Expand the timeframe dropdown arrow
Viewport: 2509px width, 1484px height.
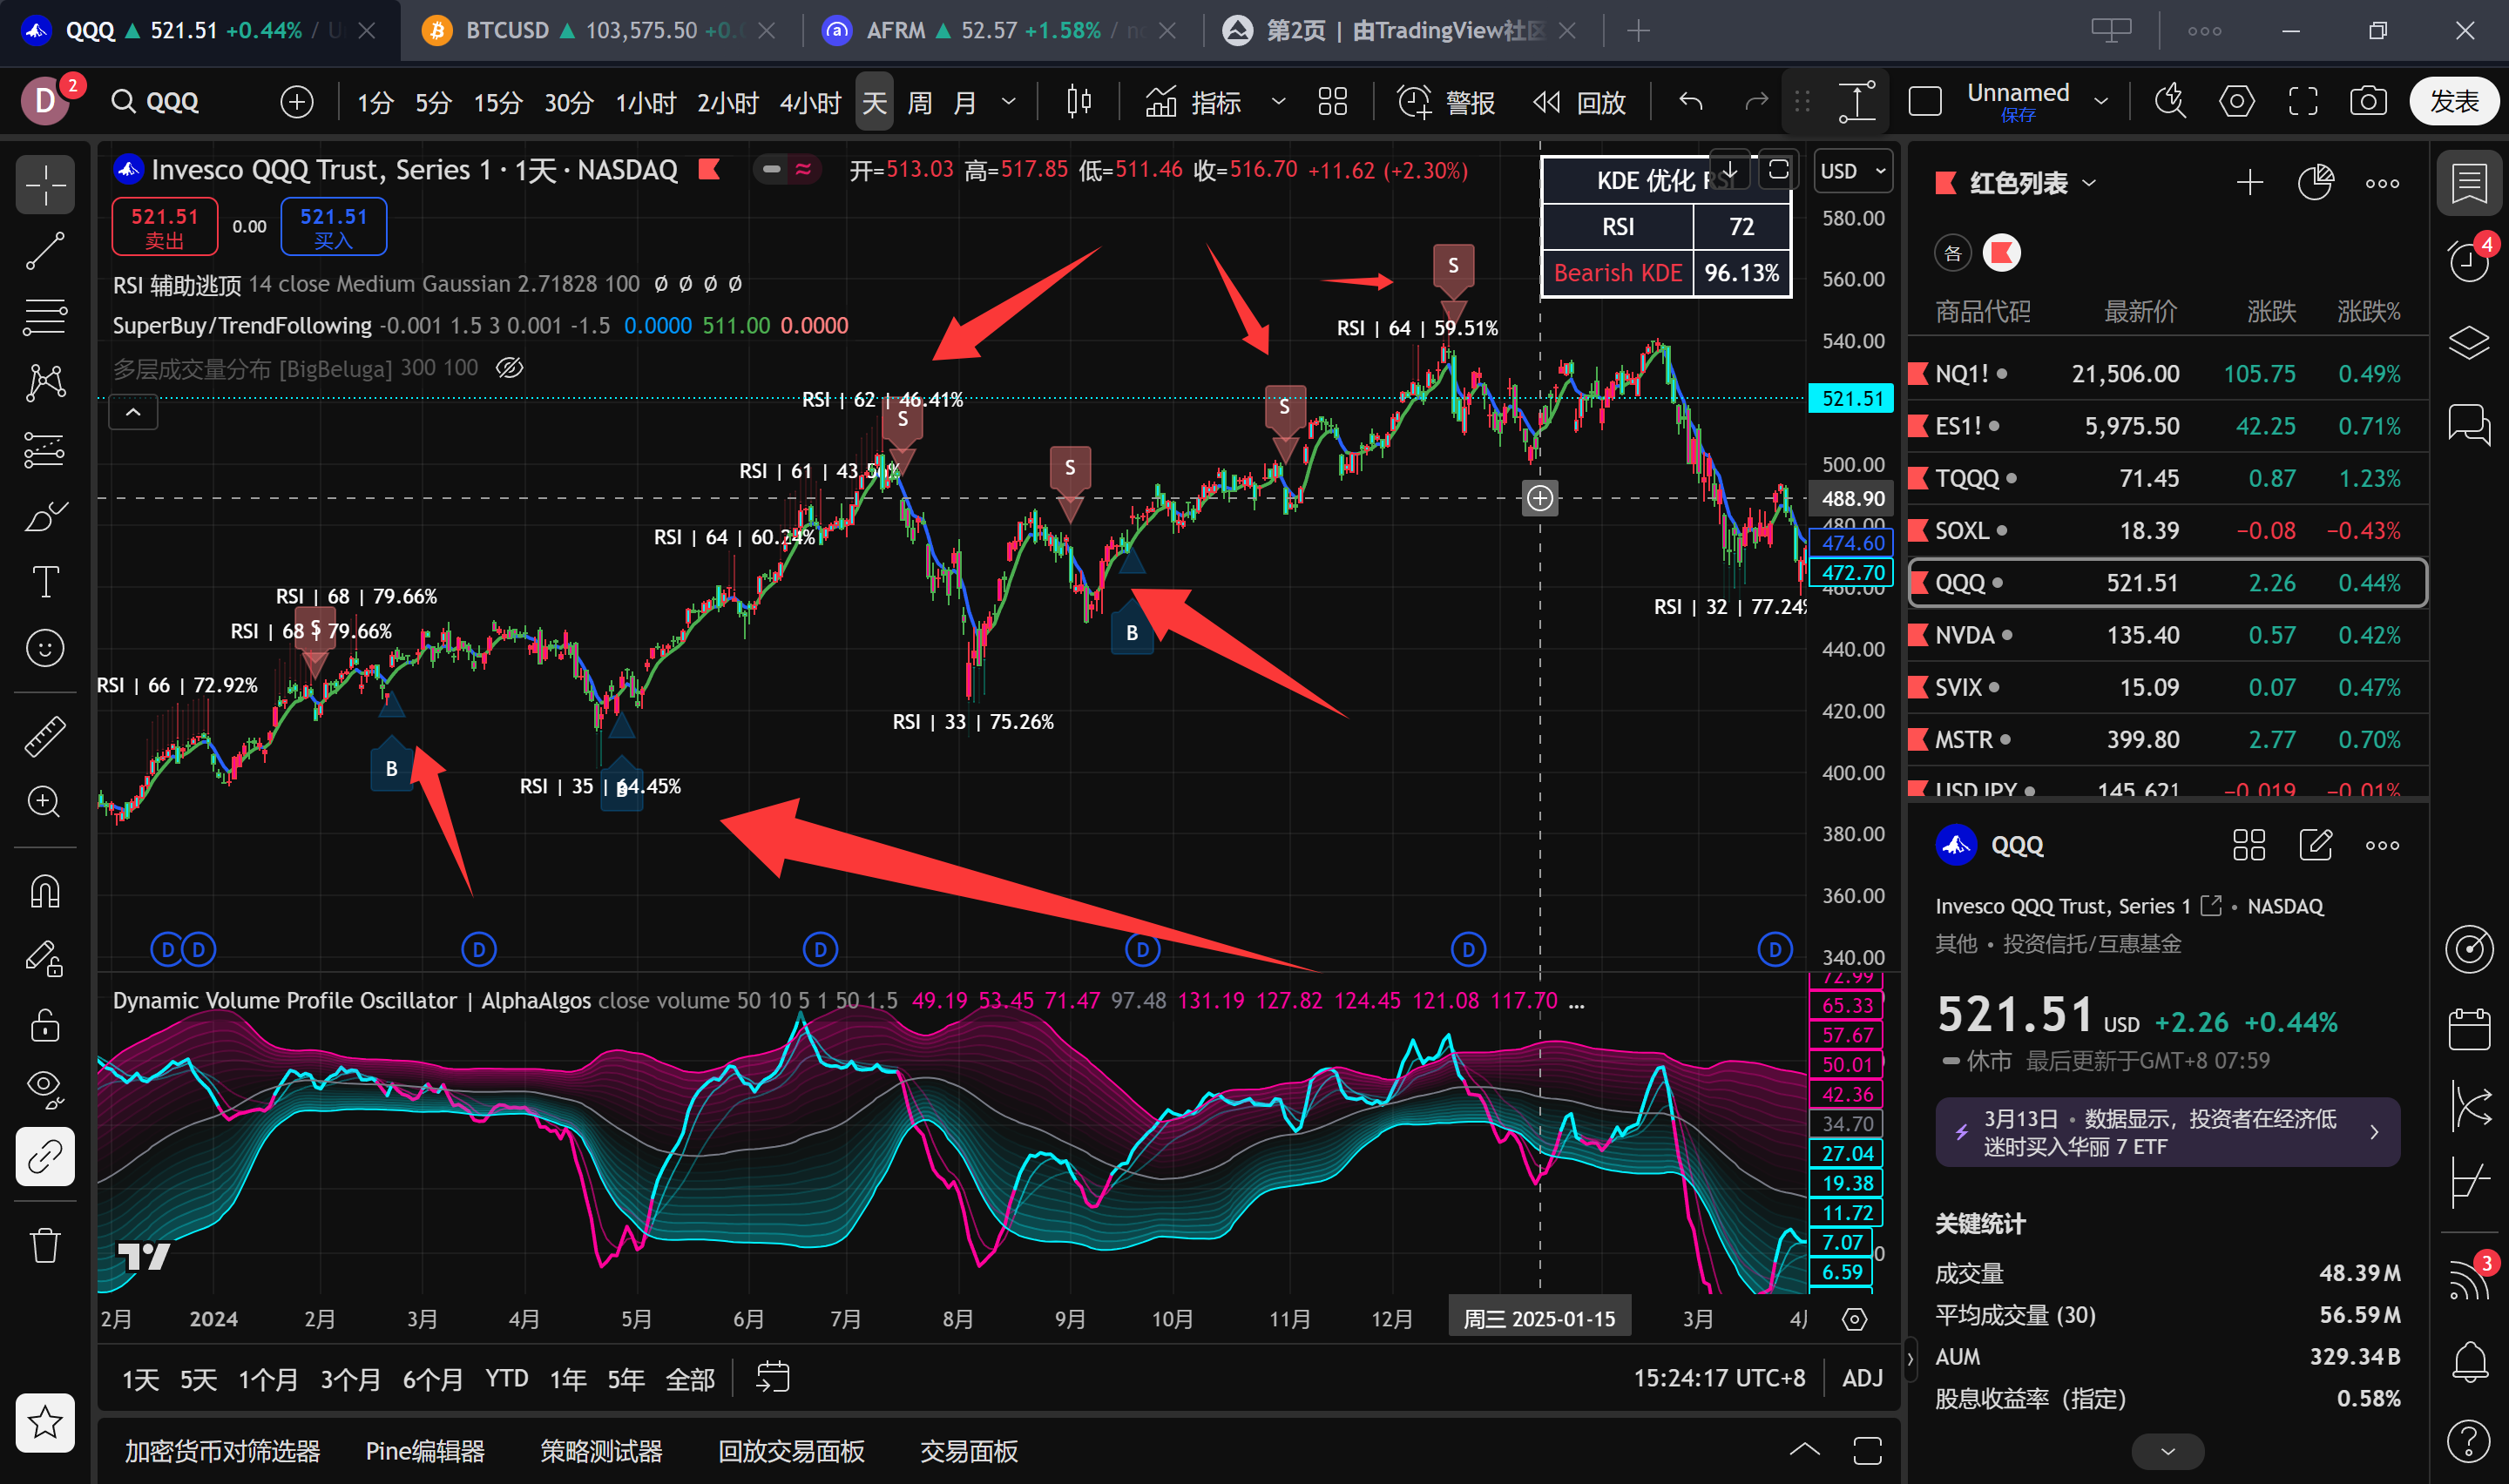tap(1009, 102)
